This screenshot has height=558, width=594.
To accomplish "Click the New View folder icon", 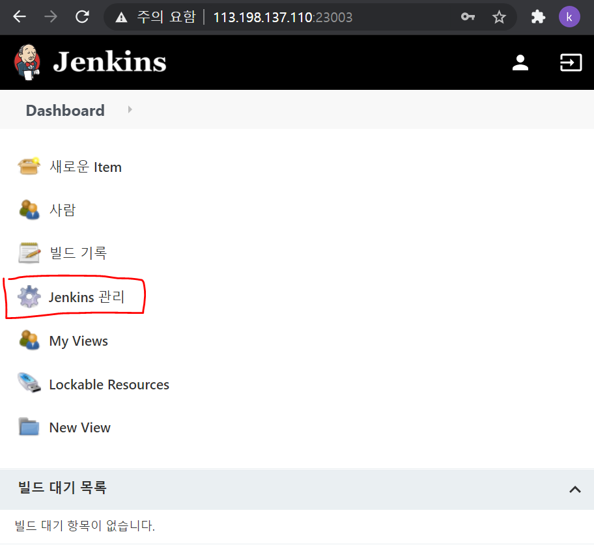I will pyautogui.click(x=29, y=427).
